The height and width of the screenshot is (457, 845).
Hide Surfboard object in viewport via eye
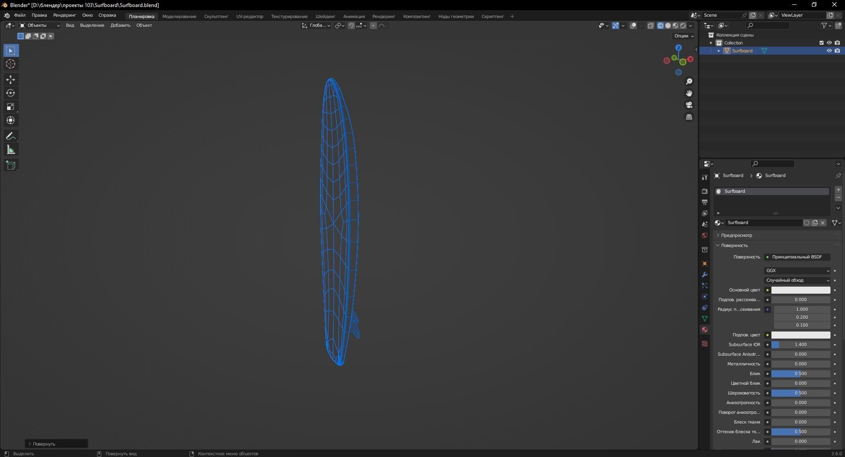(x=829, y=51)
